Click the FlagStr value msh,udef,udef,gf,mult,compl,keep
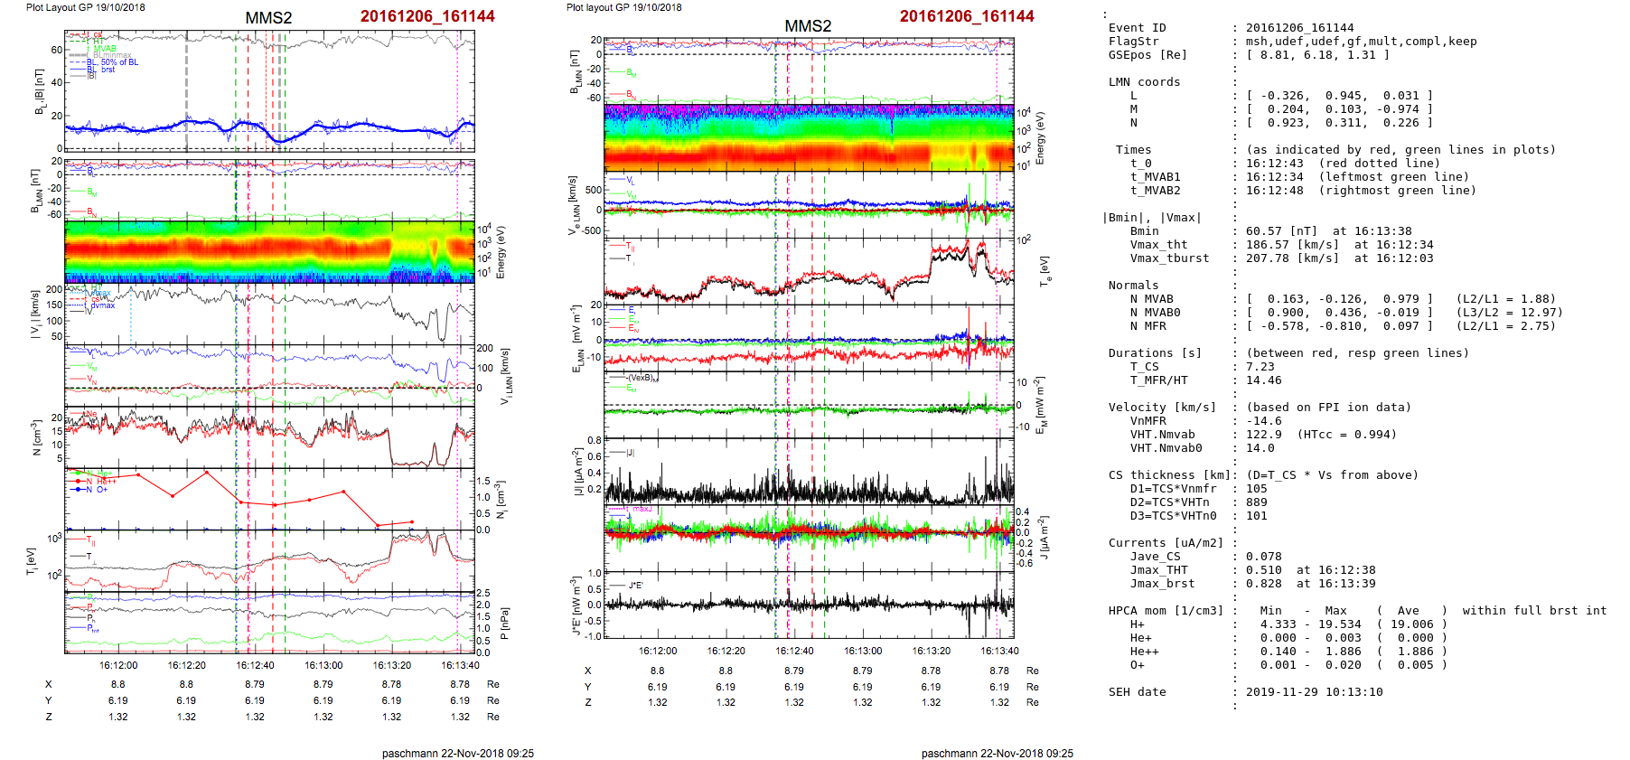This screenshot has width=1630, height=760. pos(1361,42)
